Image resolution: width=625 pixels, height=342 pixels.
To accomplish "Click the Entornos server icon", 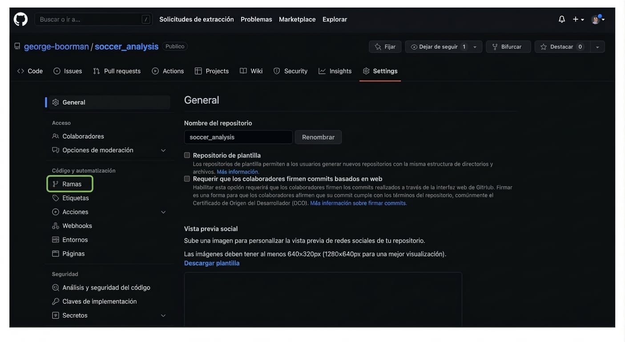I will point(56,240).
